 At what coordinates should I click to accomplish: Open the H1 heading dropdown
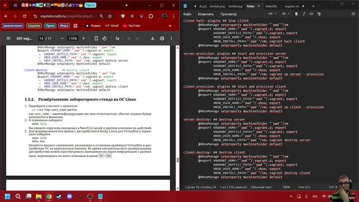point(273,14)
